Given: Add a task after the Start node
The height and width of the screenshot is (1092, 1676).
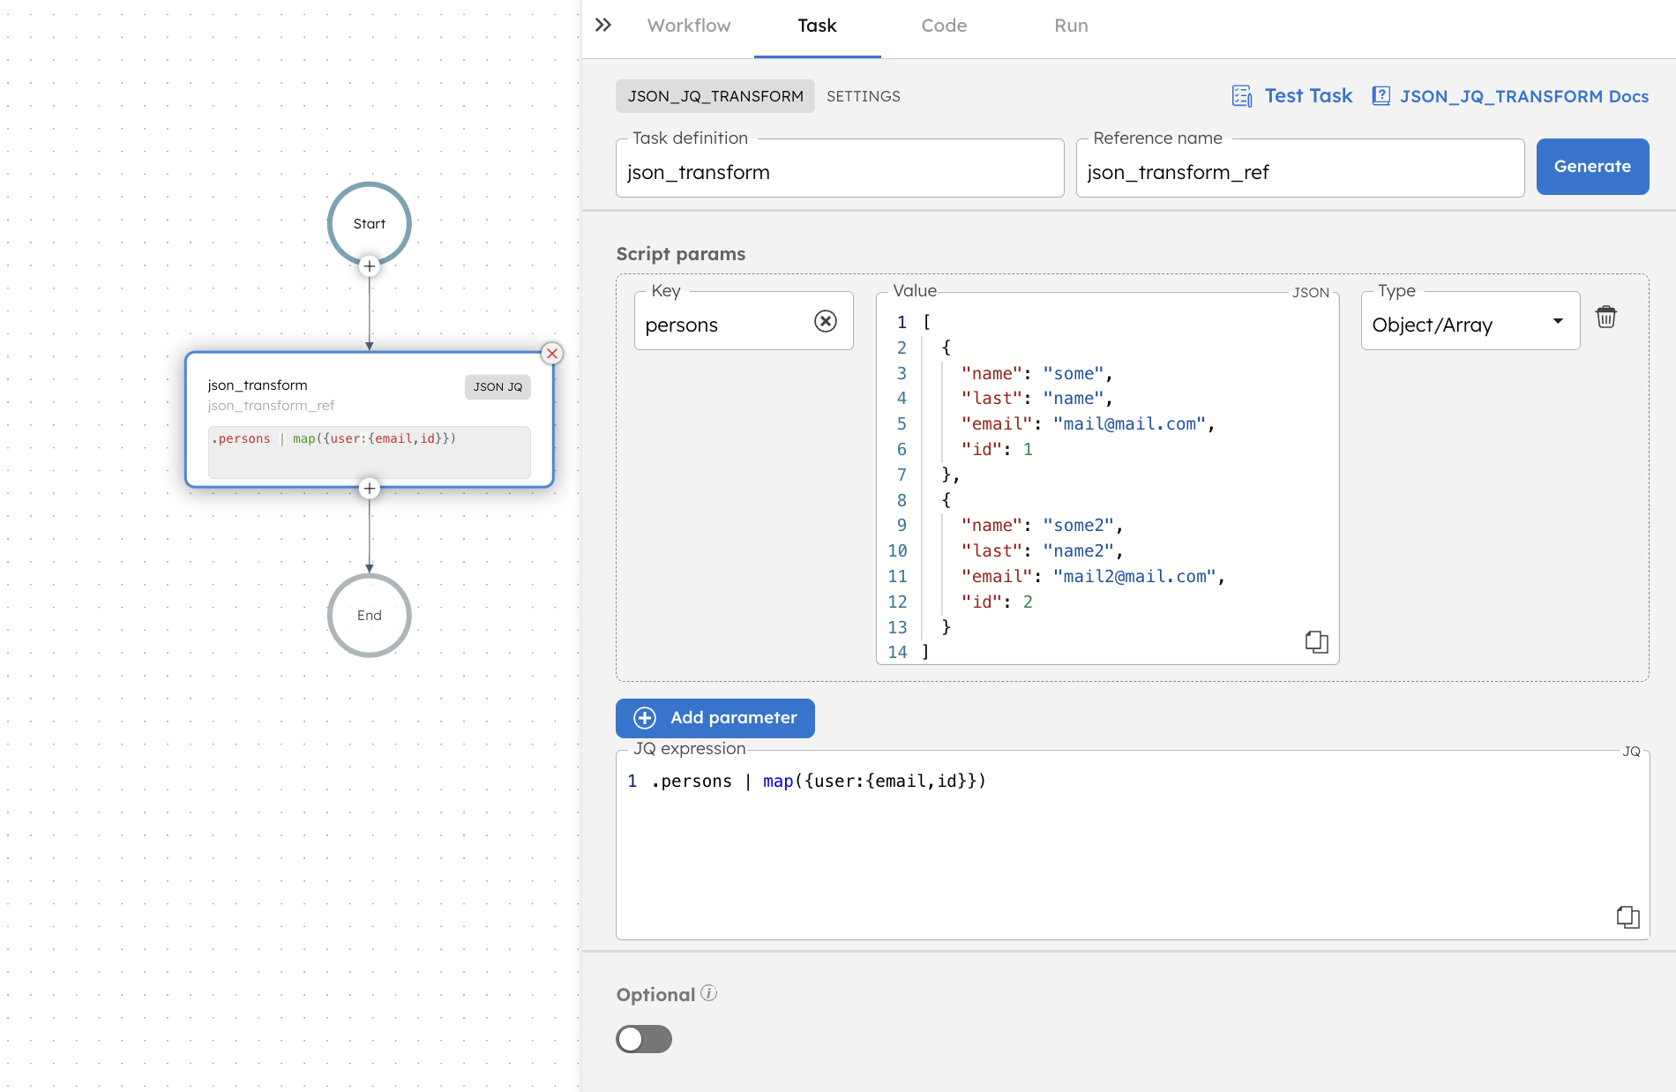Looking at the screenshot, I should [370, 266].
